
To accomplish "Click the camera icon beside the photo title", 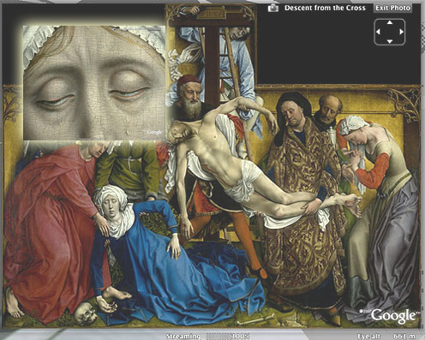I will coord(273,8).
